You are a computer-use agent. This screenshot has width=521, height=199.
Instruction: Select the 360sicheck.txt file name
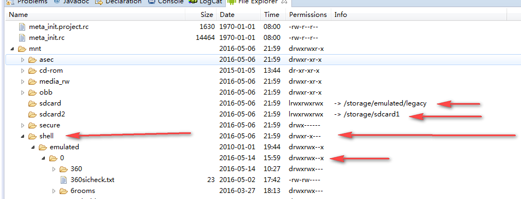tap(93, 180)
